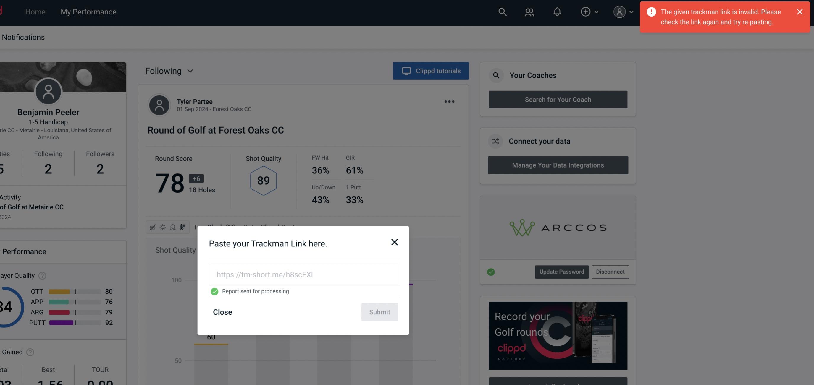The width and height of the screenshot is (814, 385).
Task: Click the Gains info toggle icon
Action: 30,352
